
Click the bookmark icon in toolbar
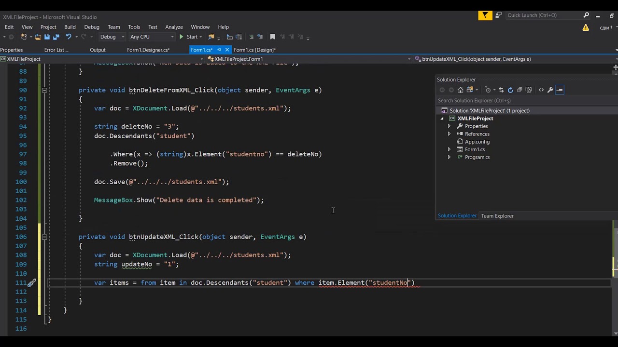click(x=272, y=37)
